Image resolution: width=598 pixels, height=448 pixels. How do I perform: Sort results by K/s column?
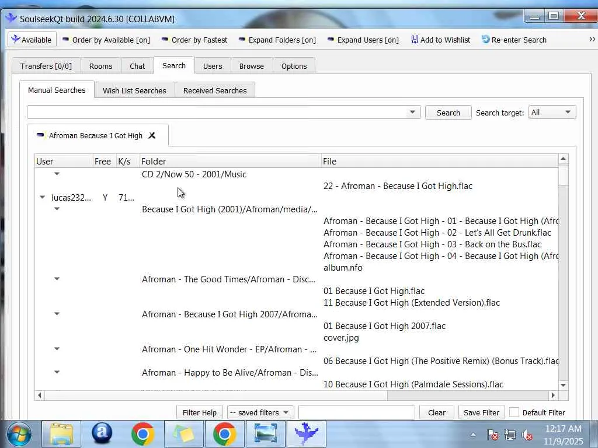pyautogui.click(x=128, y=161)
